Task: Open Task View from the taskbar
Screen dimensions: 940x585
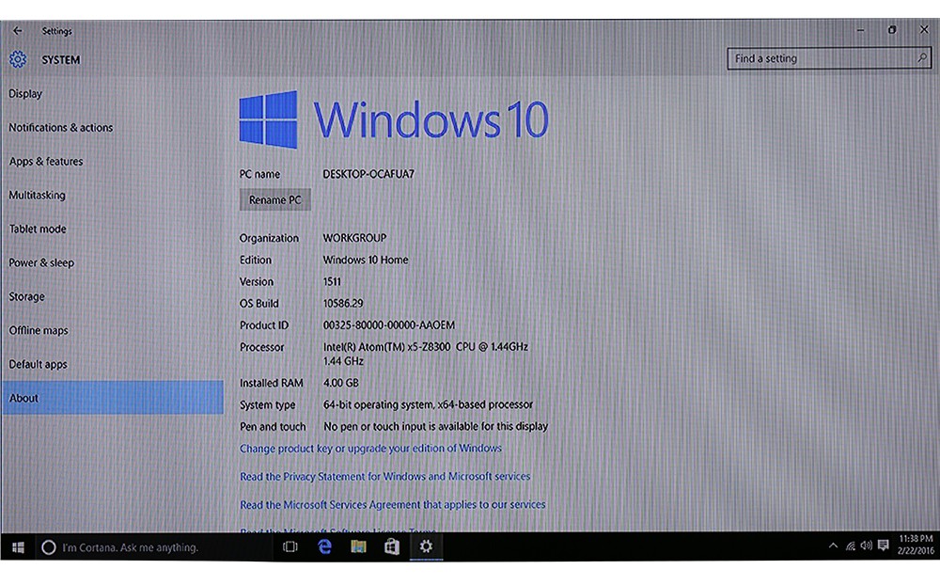Action: [x=290, y=546]
